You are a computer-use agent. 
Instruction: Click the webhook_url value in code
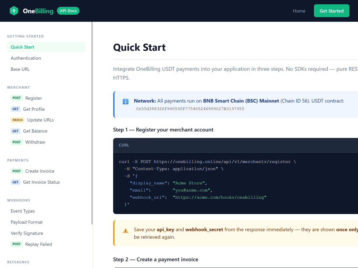(x=219, y=197)
